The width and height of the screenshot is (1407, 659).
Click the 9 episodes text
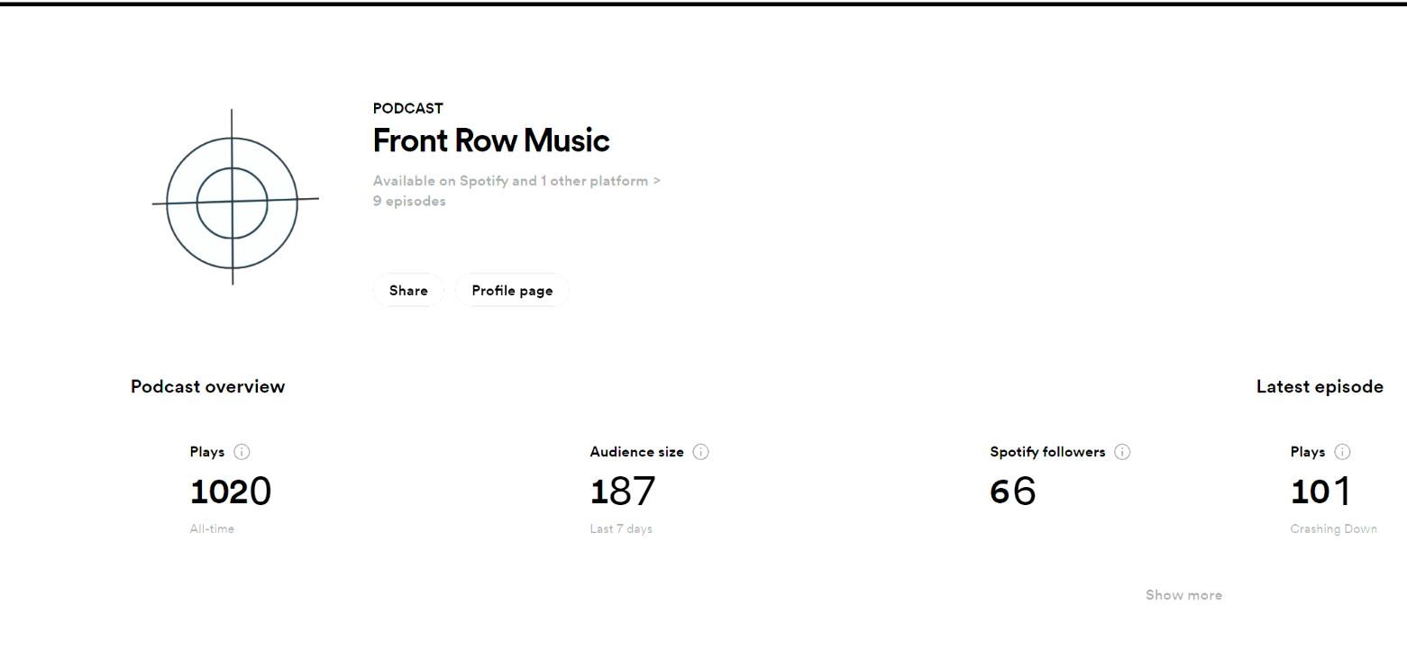(x=409, y=202)
